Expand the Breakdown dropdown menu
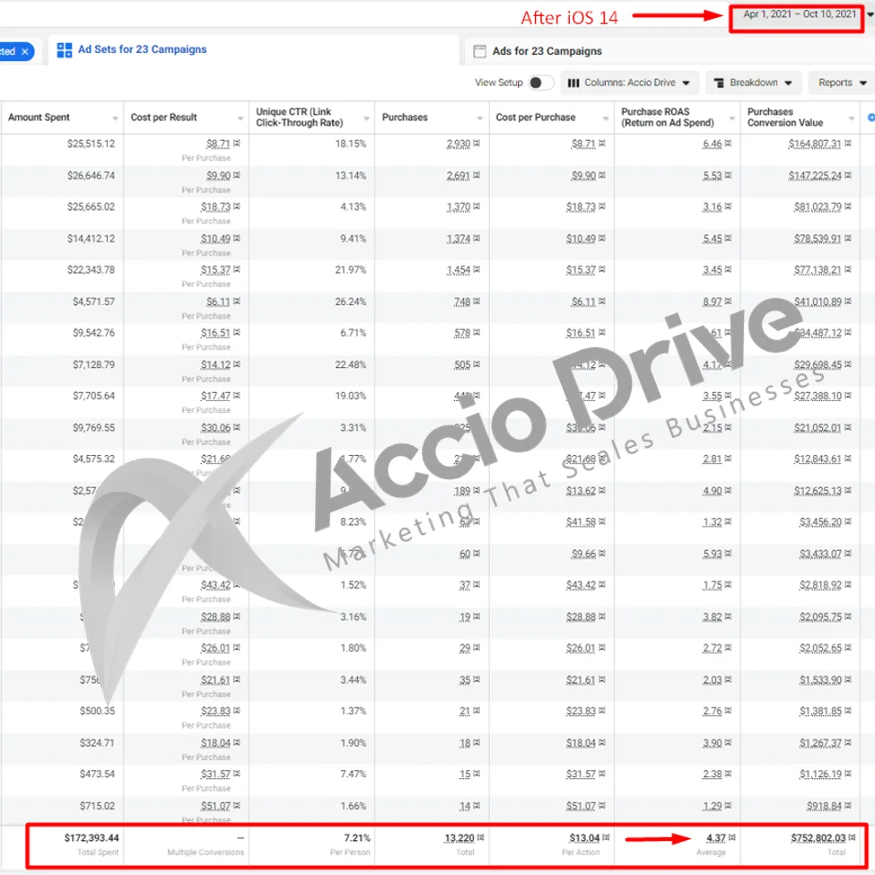 [x=753, y=83]
